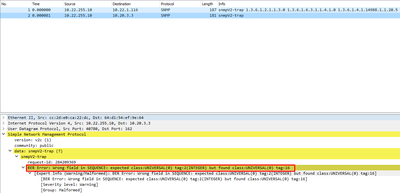
Task: Select packet number 2 in the list
Action: 99,15
